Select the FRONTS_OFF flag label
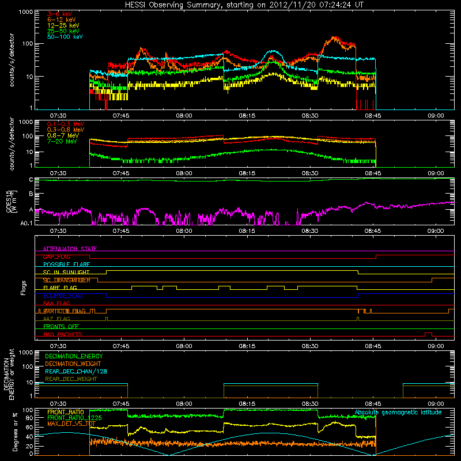 coord(61,327)
